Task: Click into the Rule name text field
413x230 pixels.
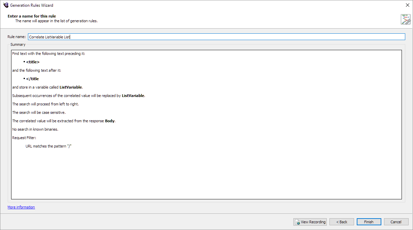Action: pyautogui.click(x=216, y=37)
